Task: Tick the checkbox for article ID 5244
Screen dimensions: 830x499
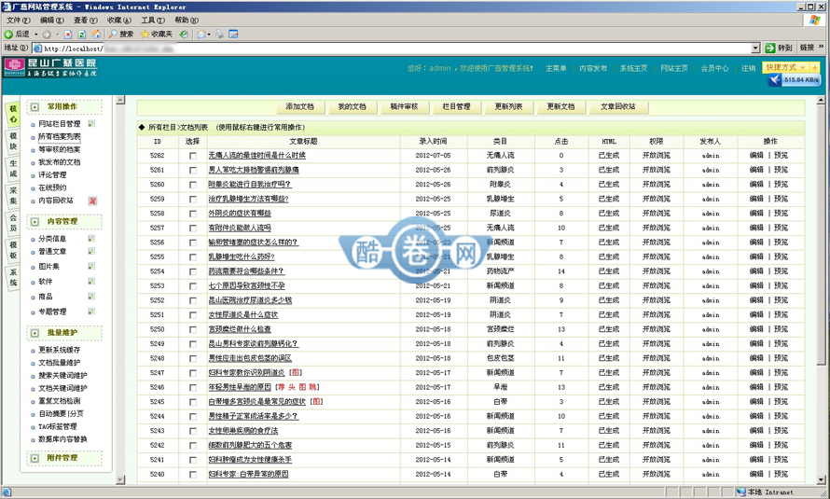Action: 193,416
